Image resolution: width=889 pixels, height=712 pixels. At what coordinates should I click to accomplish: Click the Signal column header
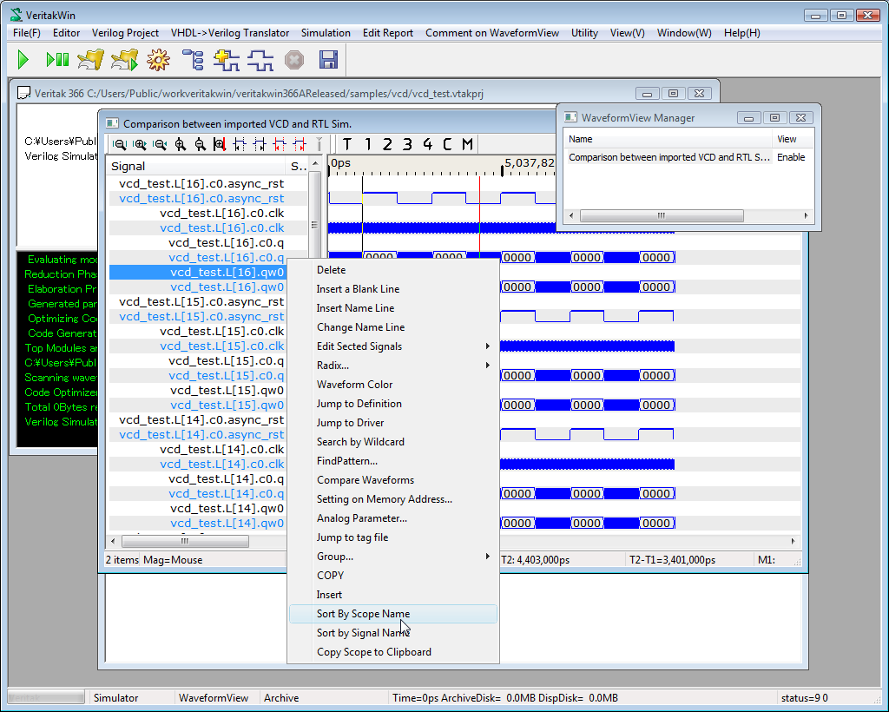coord(196,166)
